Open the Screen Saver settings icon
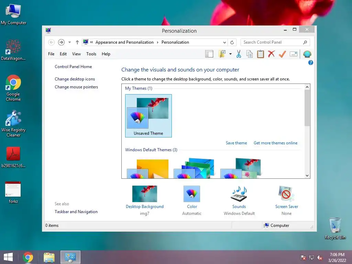This screenshot has height=264, width=352. (x=286, y=194)
